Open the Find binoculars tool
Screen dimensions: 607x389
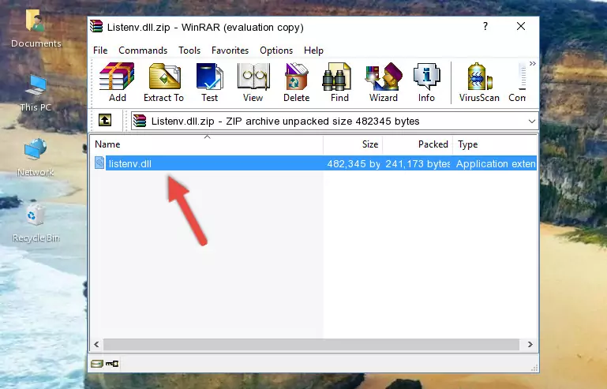(x=339, y=82)
